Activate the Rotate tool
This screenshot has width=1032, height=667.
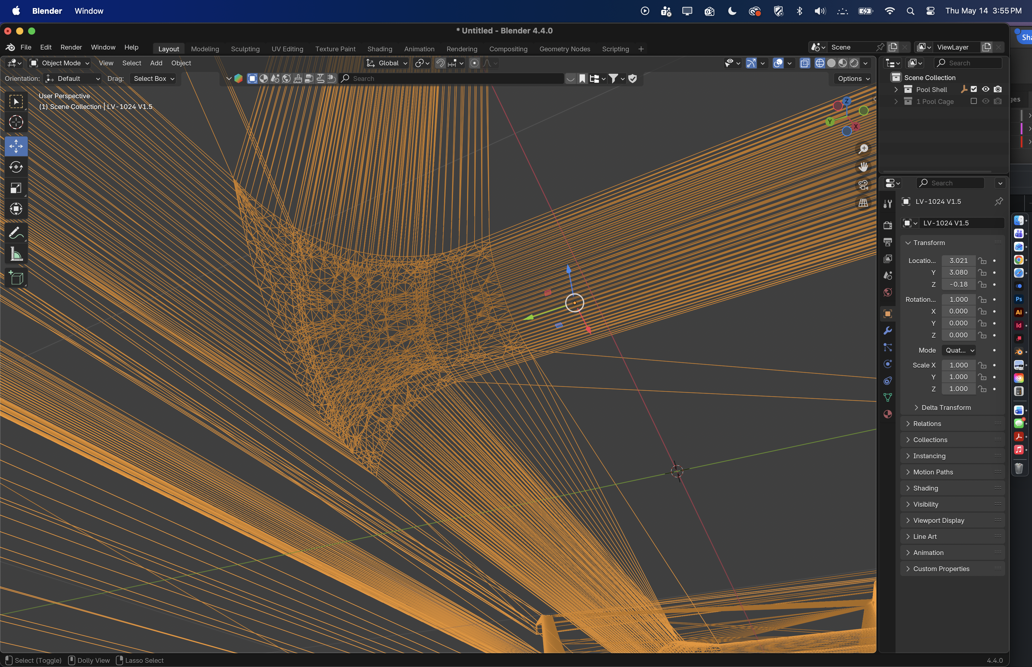(x=16, y=167)
